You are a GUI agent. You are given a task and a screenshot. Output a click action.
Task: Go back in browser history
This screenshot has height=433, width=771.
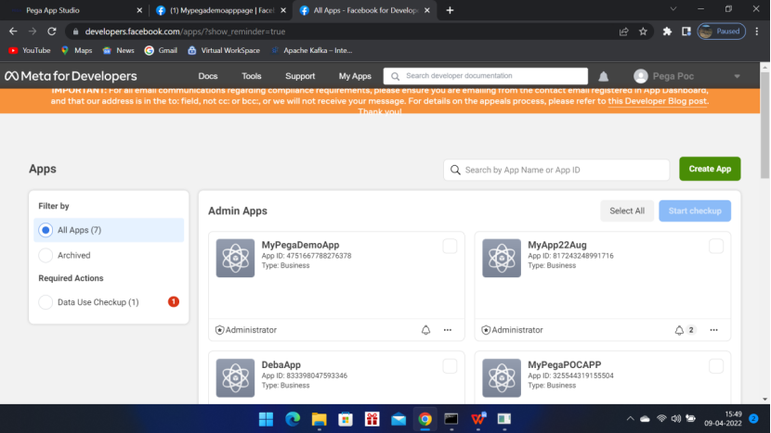click(13, 32)
